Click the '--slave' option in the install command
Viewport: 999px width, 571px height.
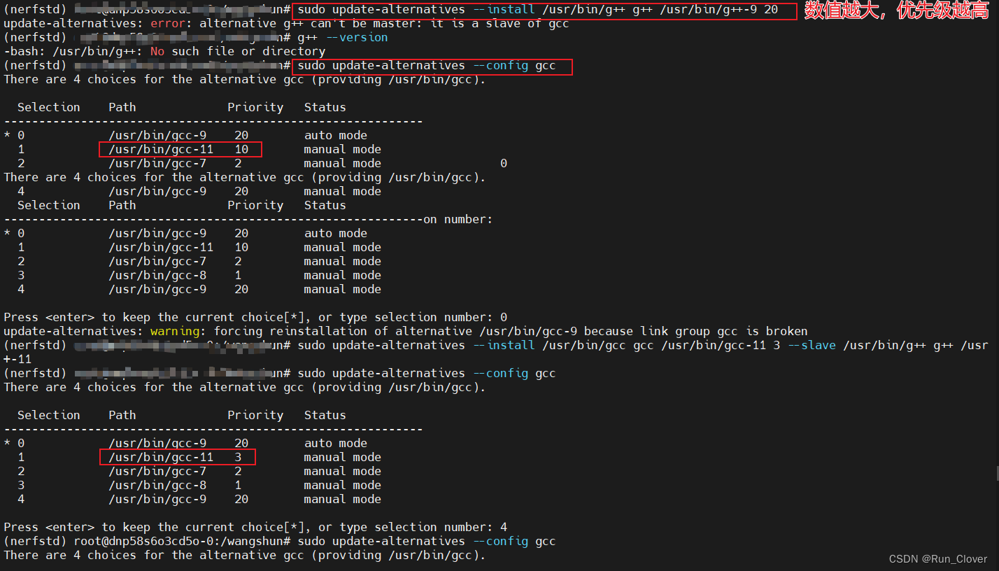tap(812, 346)
